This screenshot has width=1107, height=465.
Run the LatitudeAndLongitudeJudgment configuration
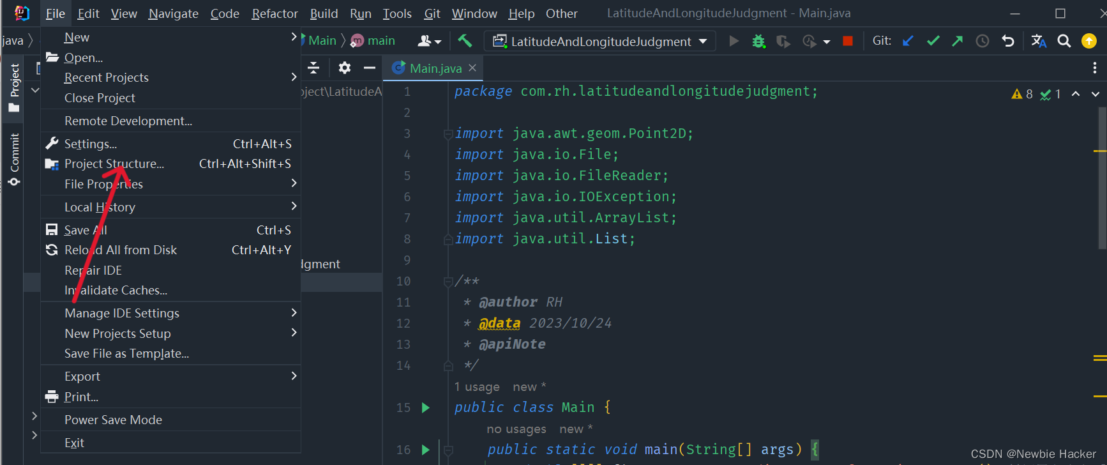pos(734,41)
